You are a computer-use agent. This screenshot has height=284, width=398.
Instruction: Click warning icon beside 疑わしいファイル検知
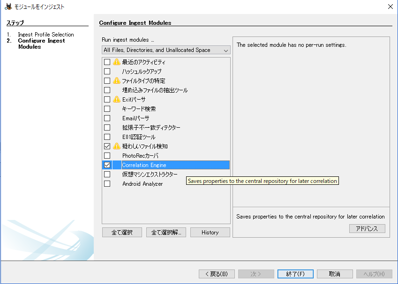coord(117,146)
